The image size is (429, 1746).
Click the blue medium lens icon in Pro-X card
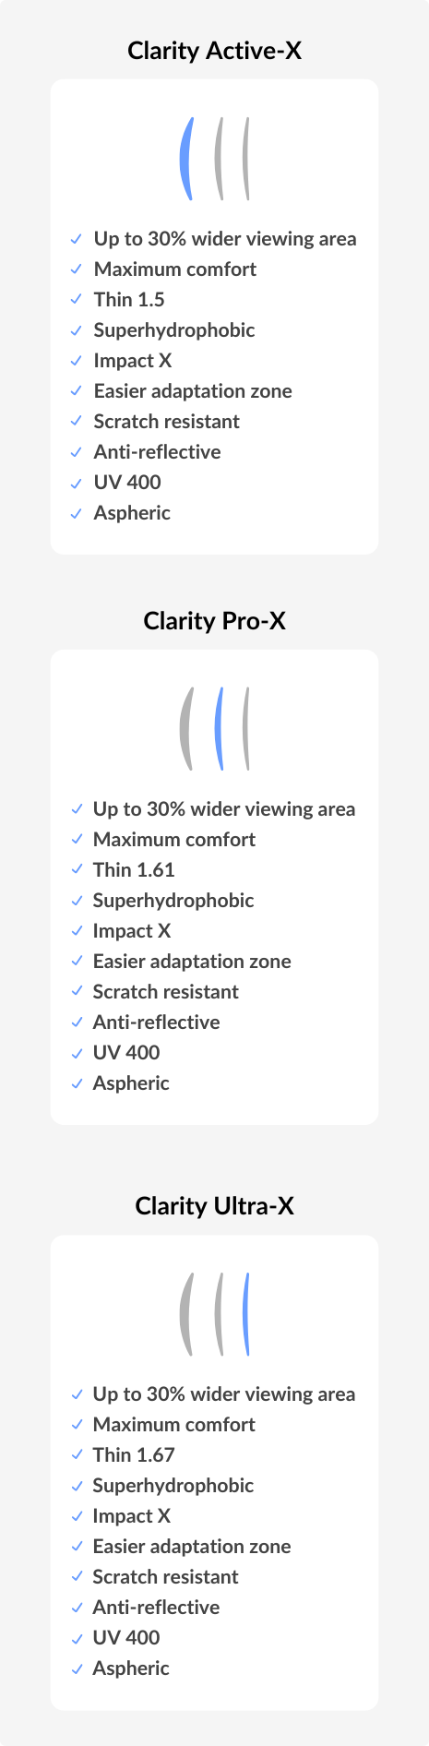pos(220,729)
